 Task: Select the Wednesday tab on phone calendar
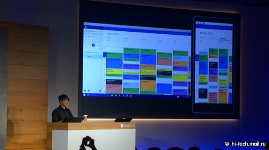(223, 38)
